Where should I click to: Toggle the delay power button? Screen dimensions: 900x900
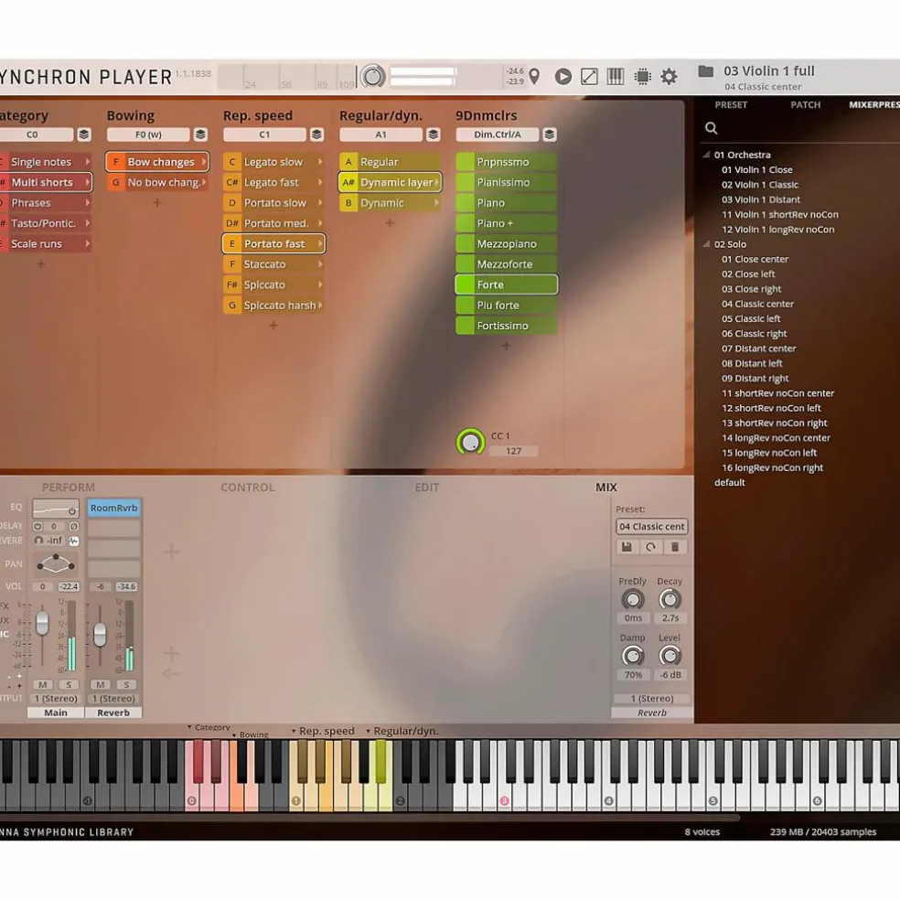pos(37,526)
